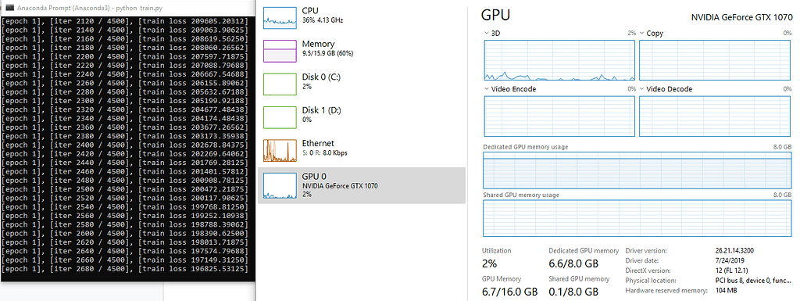Click the GPU 0 mini graph thumbnail

point(280,185)
